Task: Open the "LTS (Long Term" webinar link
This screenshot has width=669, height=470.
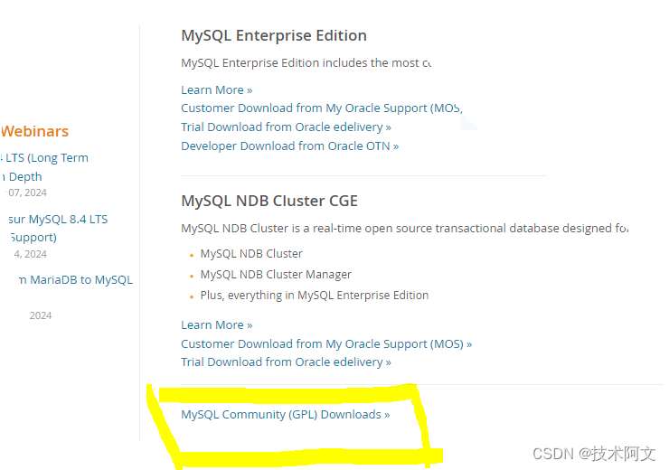Action: point(45,158)
